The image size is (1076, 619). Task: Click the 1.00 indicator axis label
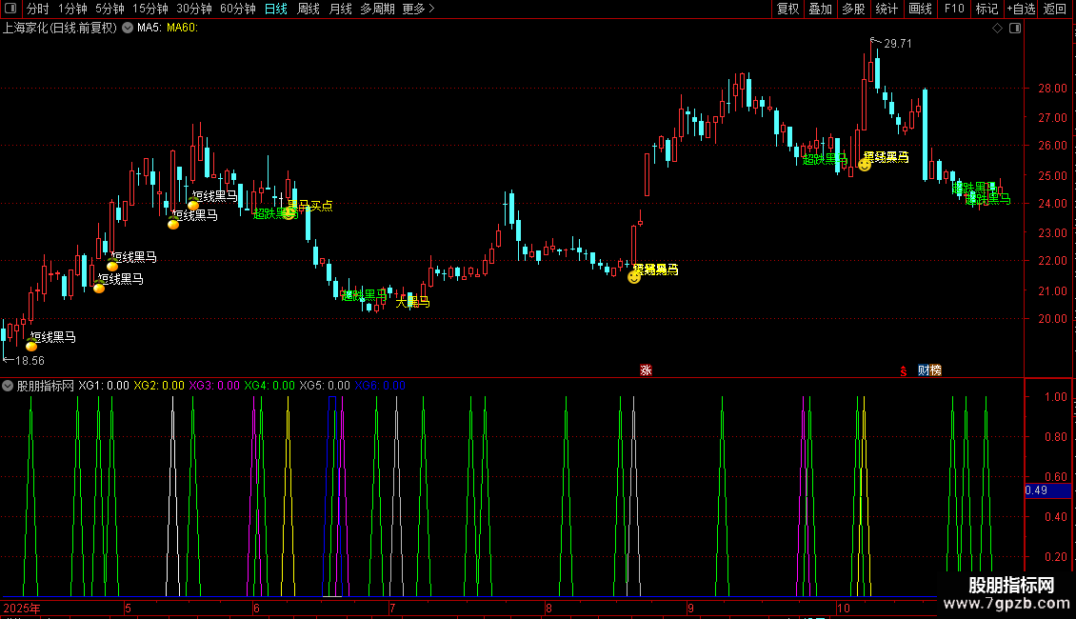pos(1055,397)
